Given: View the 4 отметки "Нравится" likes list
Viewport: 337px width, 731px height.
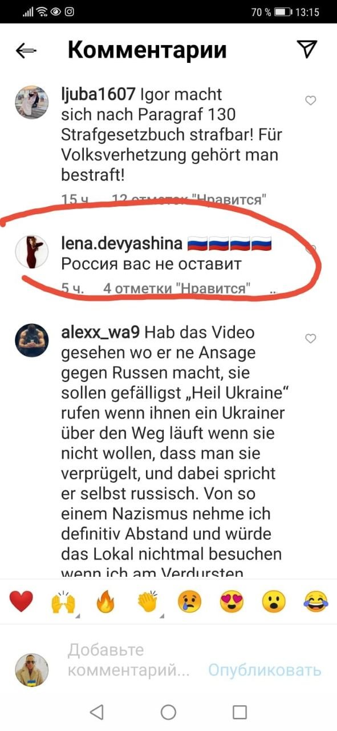Looking at the screenshot, I should (x=177, y=288).
